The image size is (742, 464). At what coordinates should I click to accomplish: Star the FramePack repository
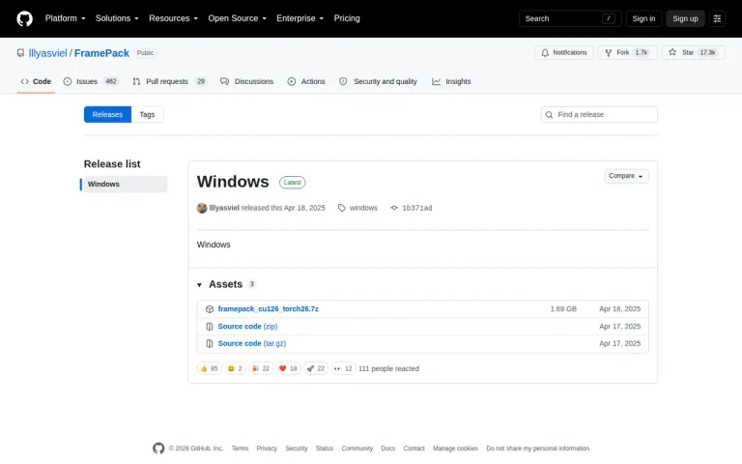(x=694, y=52)
